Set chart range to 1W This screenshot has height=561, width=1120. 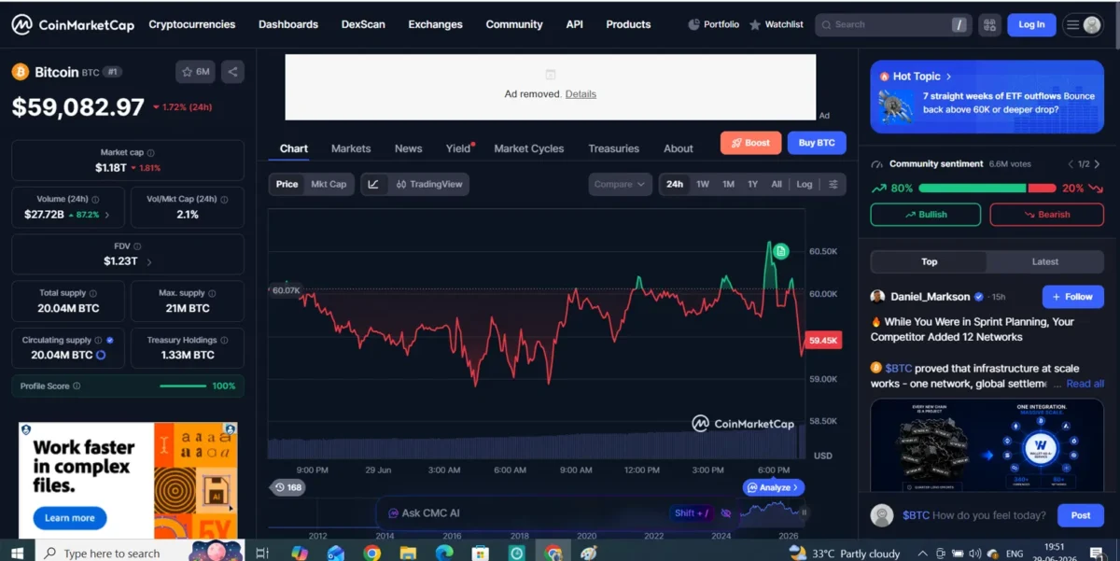pyautogui.click(x=703, y=184)
